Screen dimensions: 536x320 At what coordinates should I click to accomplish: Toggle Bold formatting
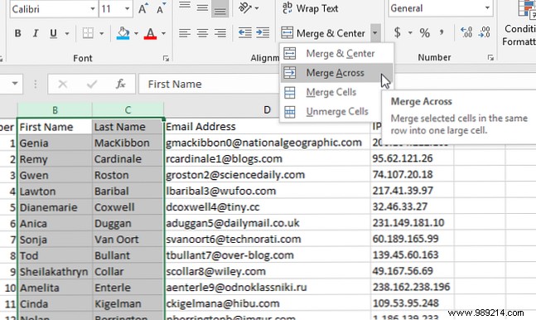click(x=17, y=33)
